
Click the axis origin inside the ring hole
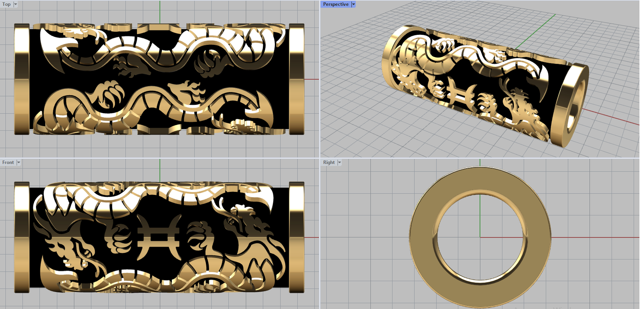480,237
